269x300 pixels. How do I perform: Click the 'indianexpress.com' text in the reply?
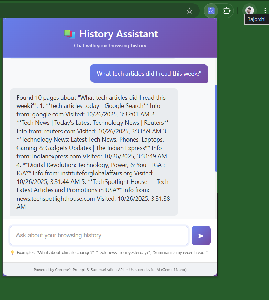click(56, 156)
